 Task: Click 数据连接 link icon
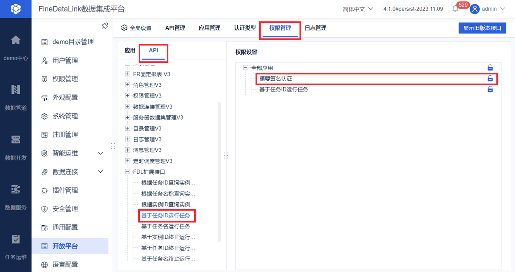pyautogui.click(x=44, y=172)
